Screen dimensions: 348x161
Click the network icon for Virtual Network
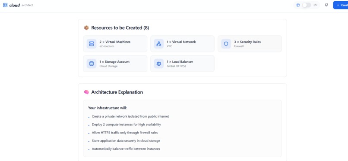point(159,44)
